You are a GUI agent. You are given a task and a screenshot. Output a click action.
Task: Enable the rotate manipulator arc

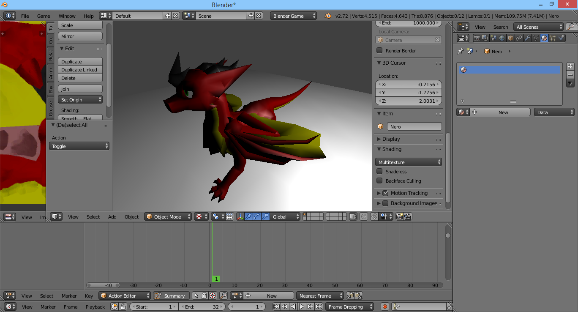click(x=257, y=216)
